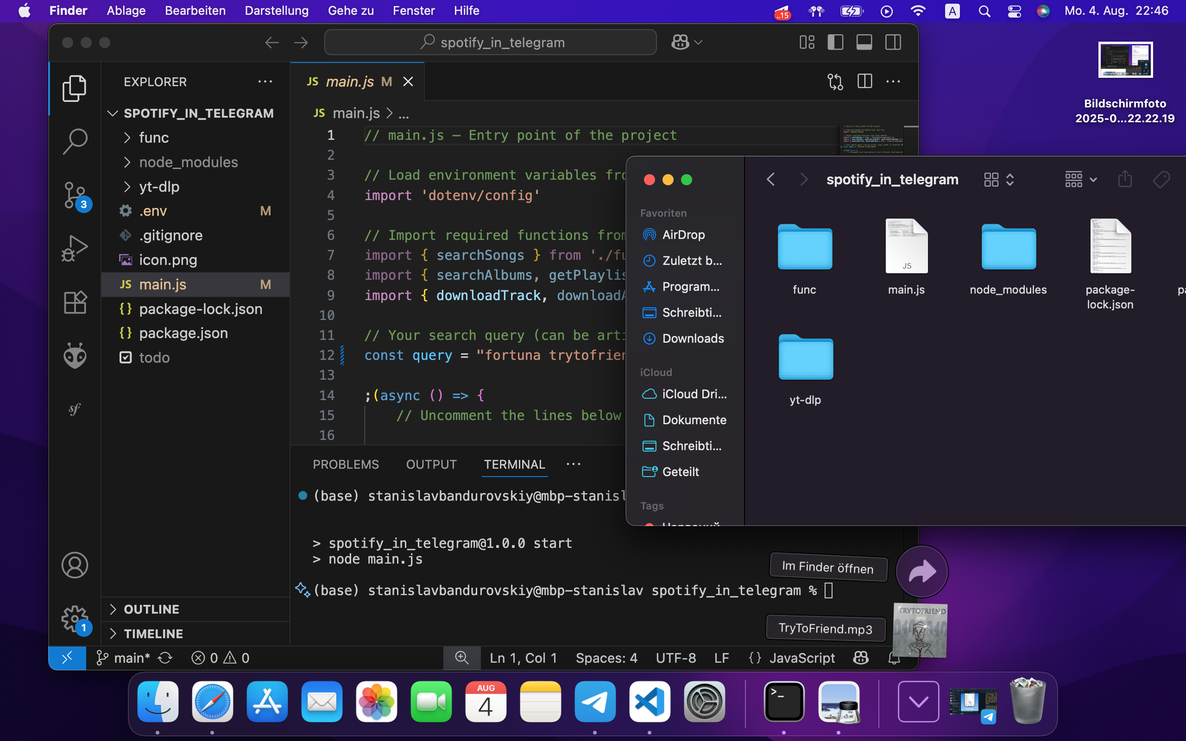Expand the func folder in Explorer
This screenshot has height=741, width=1186.
(x=195, y=138)
